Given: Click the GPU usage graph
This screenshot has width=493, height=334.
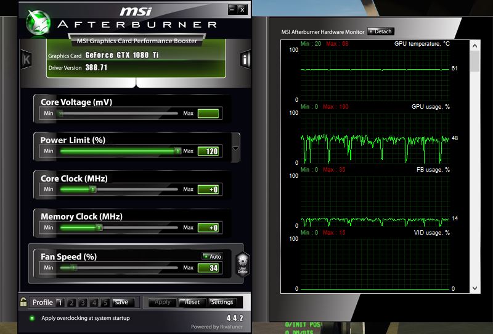Looking at the screenshot, I should tap(375, 138).
